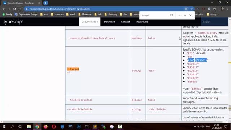Open the browser home page
The image size is (231, 130).
20,9
